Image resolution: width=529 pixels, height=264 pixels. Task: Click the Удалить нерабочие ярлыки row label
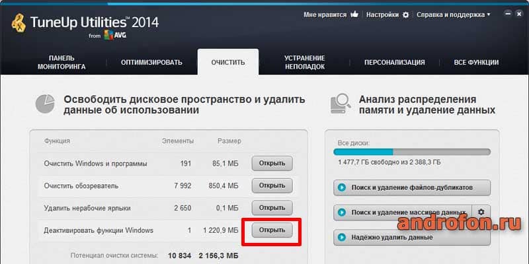coord(87,208)
